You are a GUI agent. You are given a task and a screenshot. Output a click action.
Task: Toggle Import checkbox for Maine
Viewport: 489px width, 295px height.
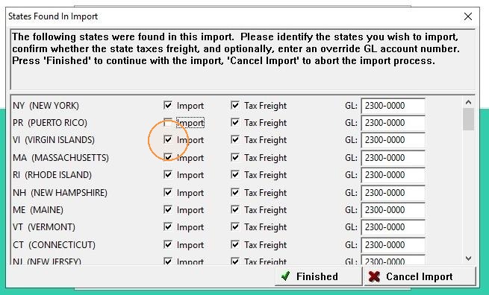tap(168, 210)
